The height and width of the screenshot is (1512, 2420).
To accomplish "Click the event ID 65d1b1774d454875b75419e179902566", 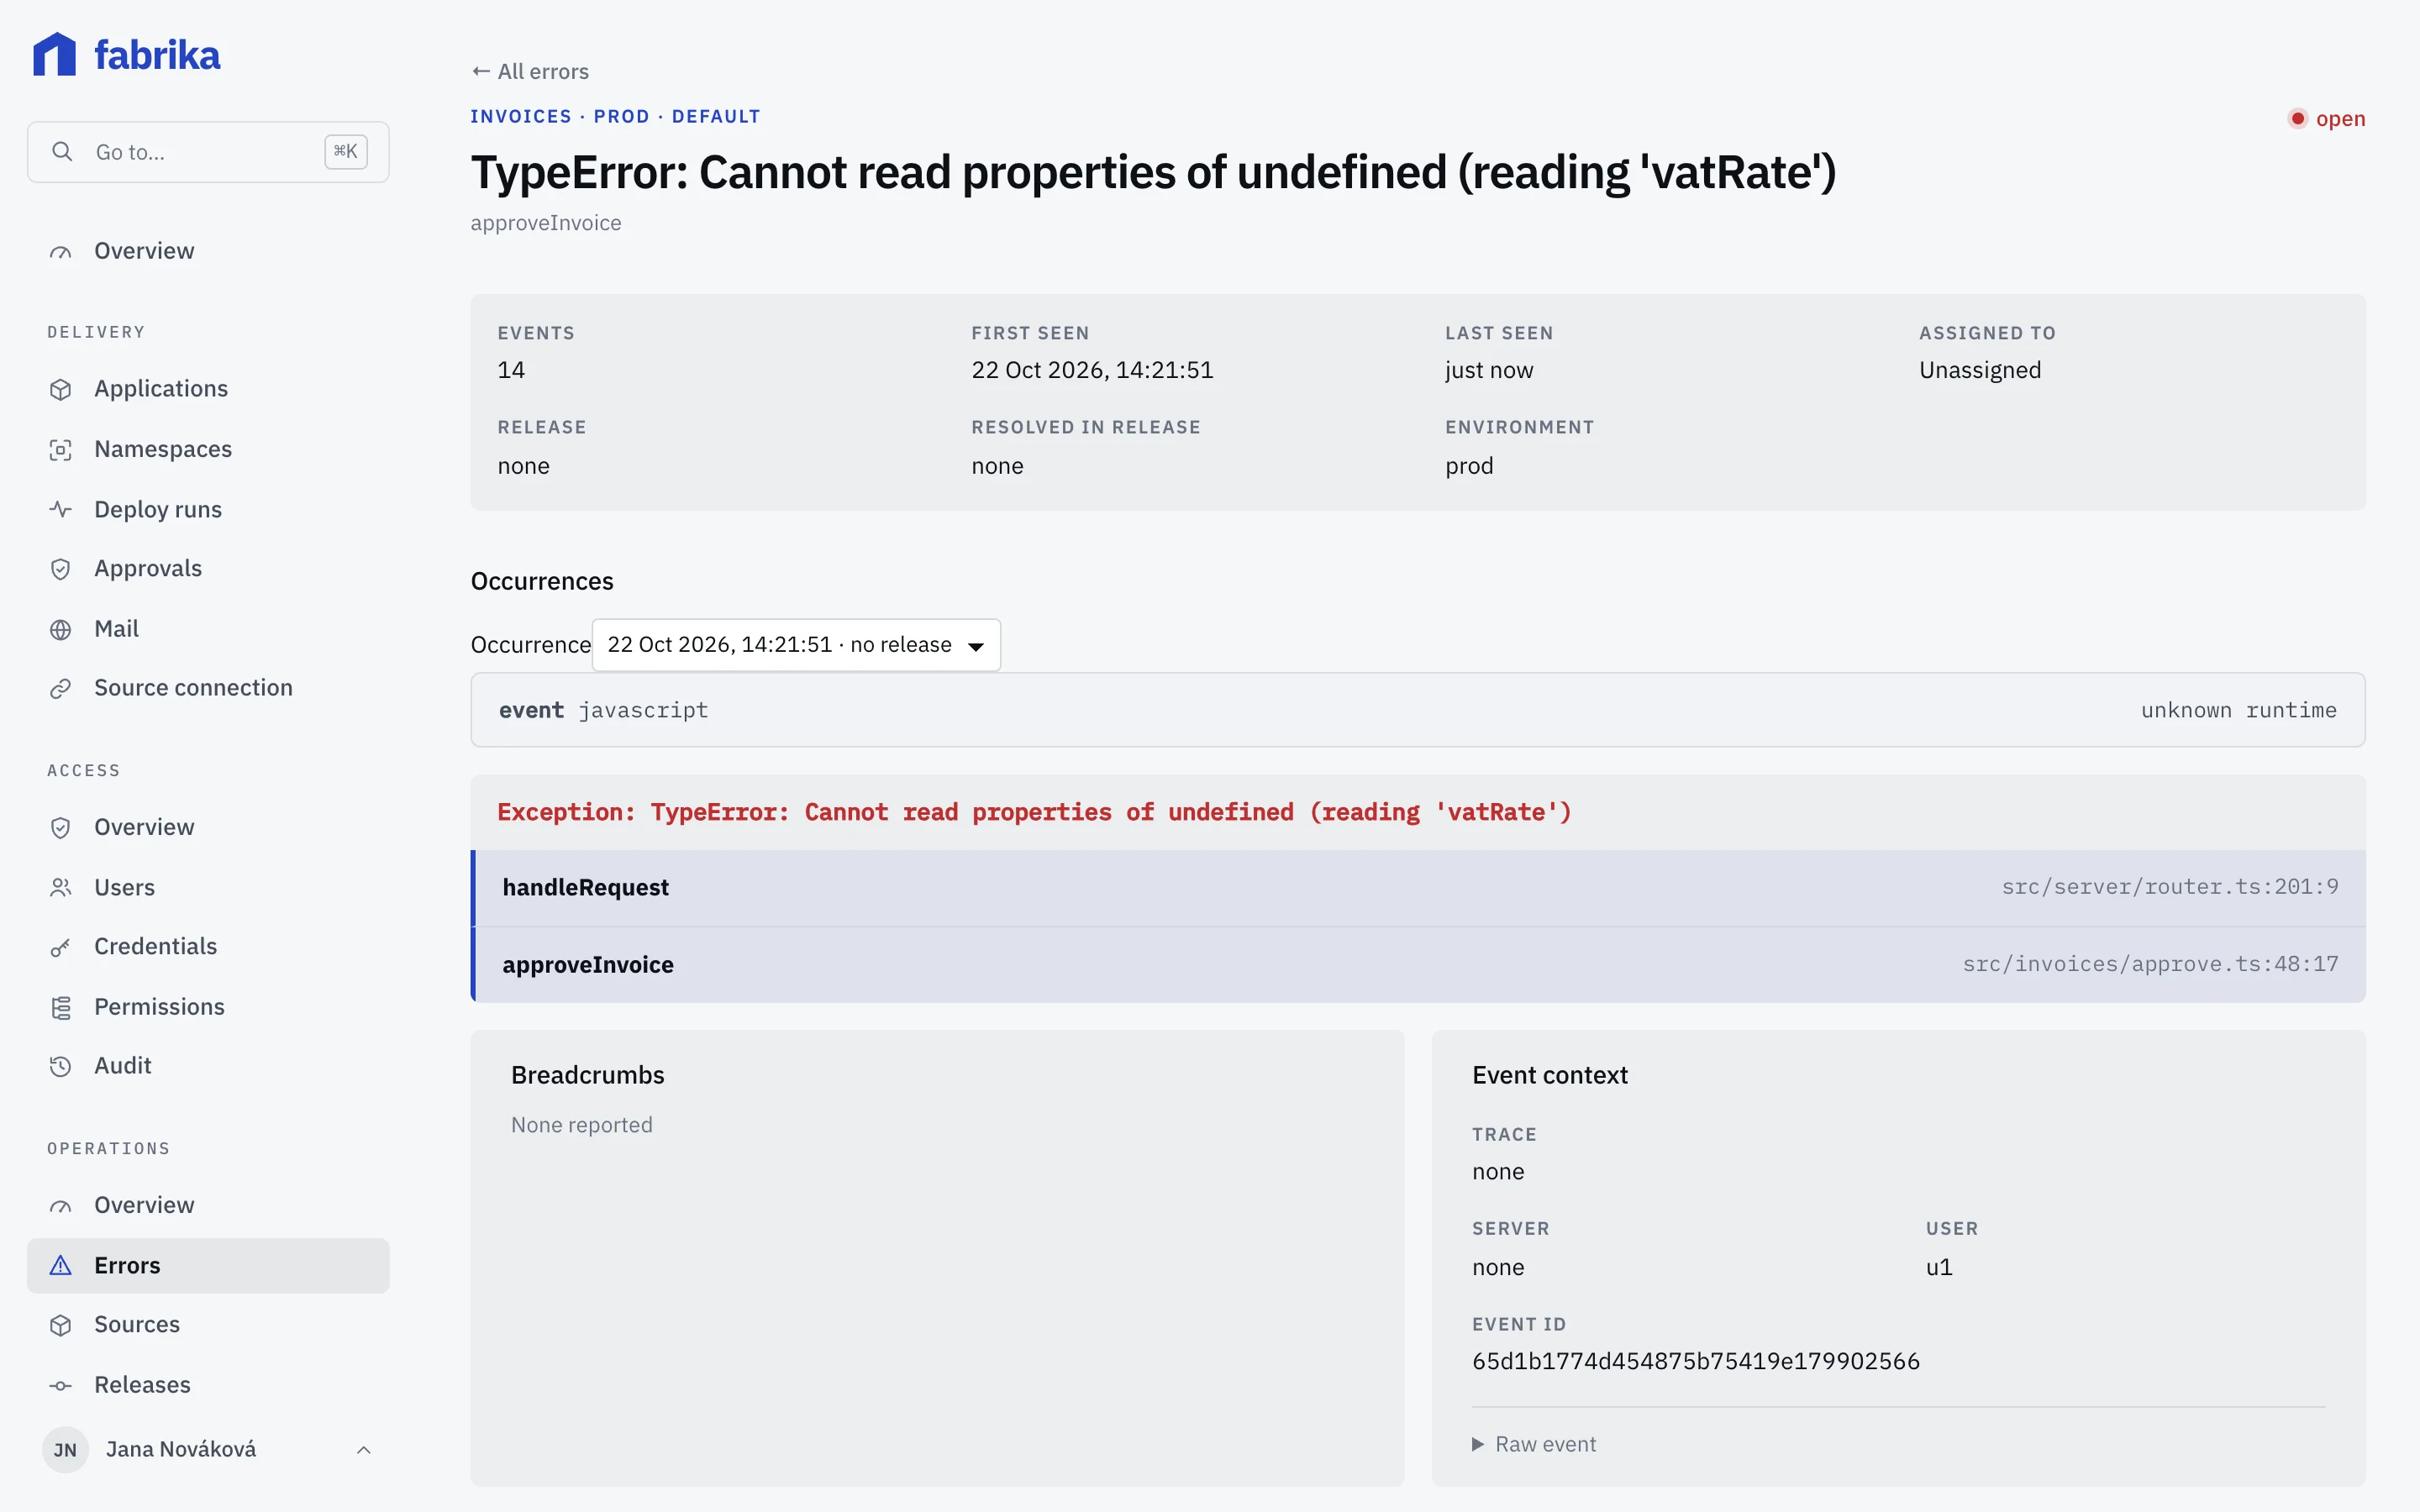I will click(x=1696, y=1361).
